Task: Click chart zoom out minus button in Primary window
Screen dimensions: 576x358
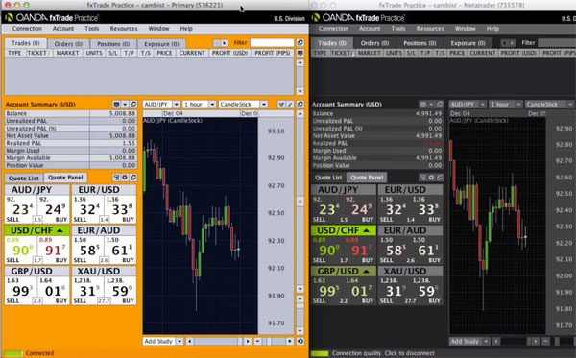Action: point(258,341)
